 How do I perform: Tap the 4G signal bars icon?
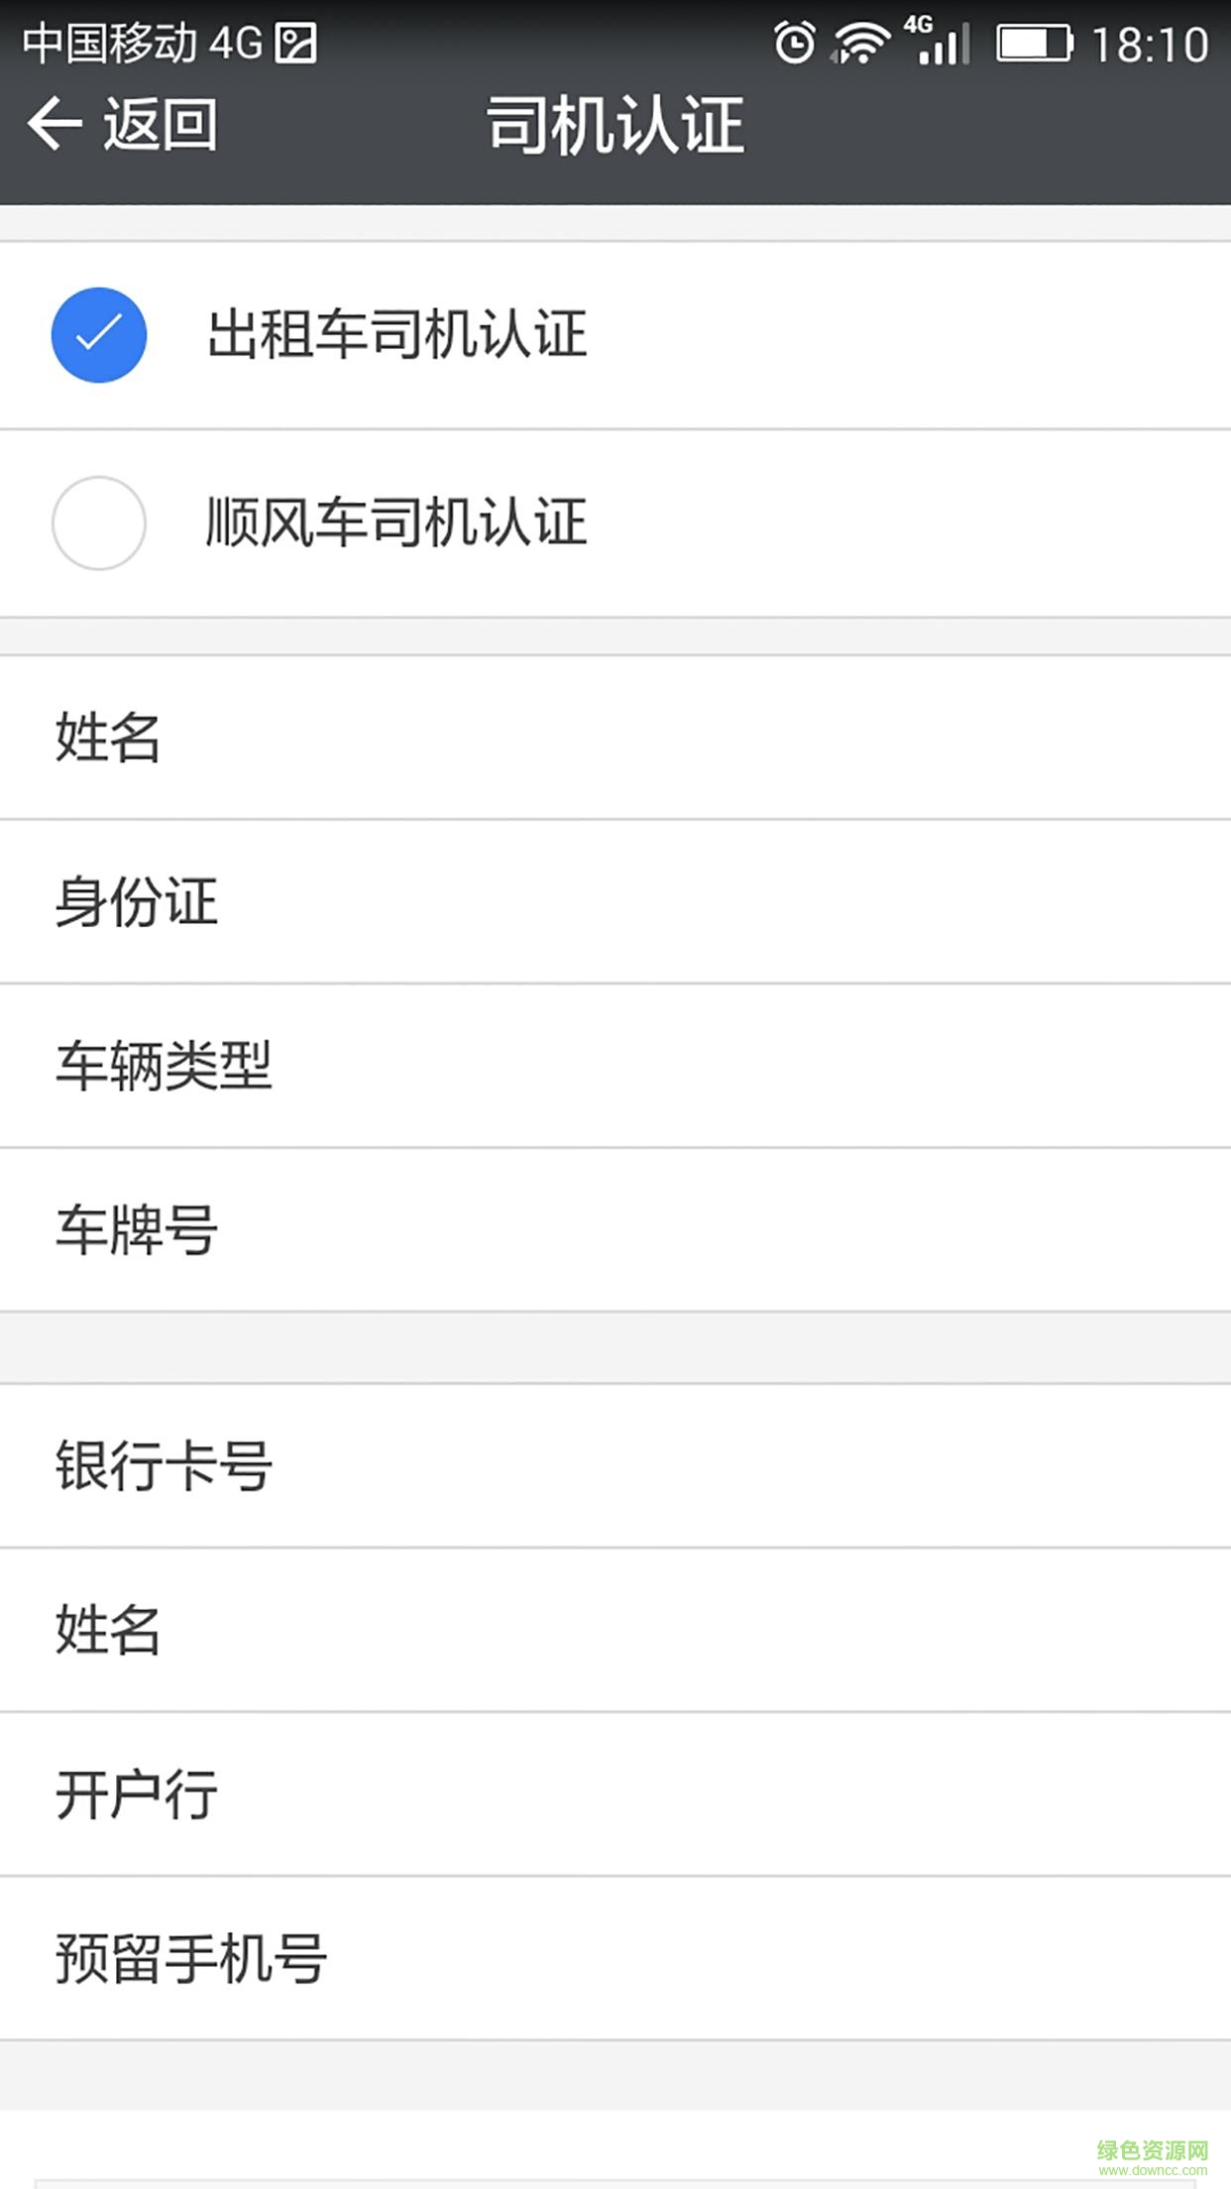[938, 42]
